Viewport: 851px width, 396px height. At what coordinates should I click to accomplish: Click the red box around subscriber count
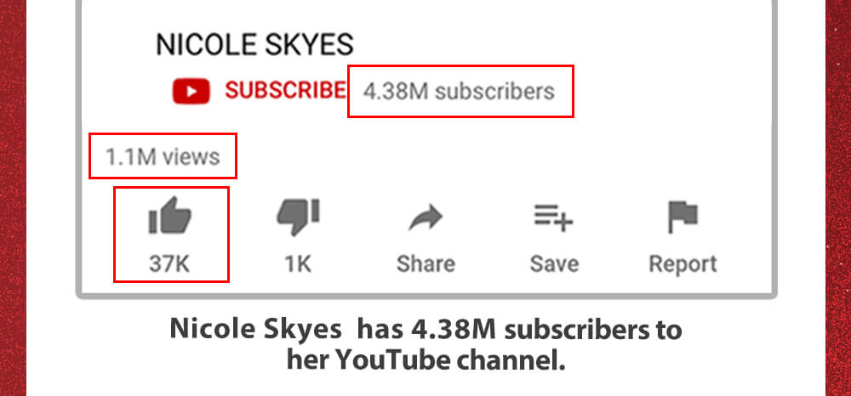pos(460,91)
